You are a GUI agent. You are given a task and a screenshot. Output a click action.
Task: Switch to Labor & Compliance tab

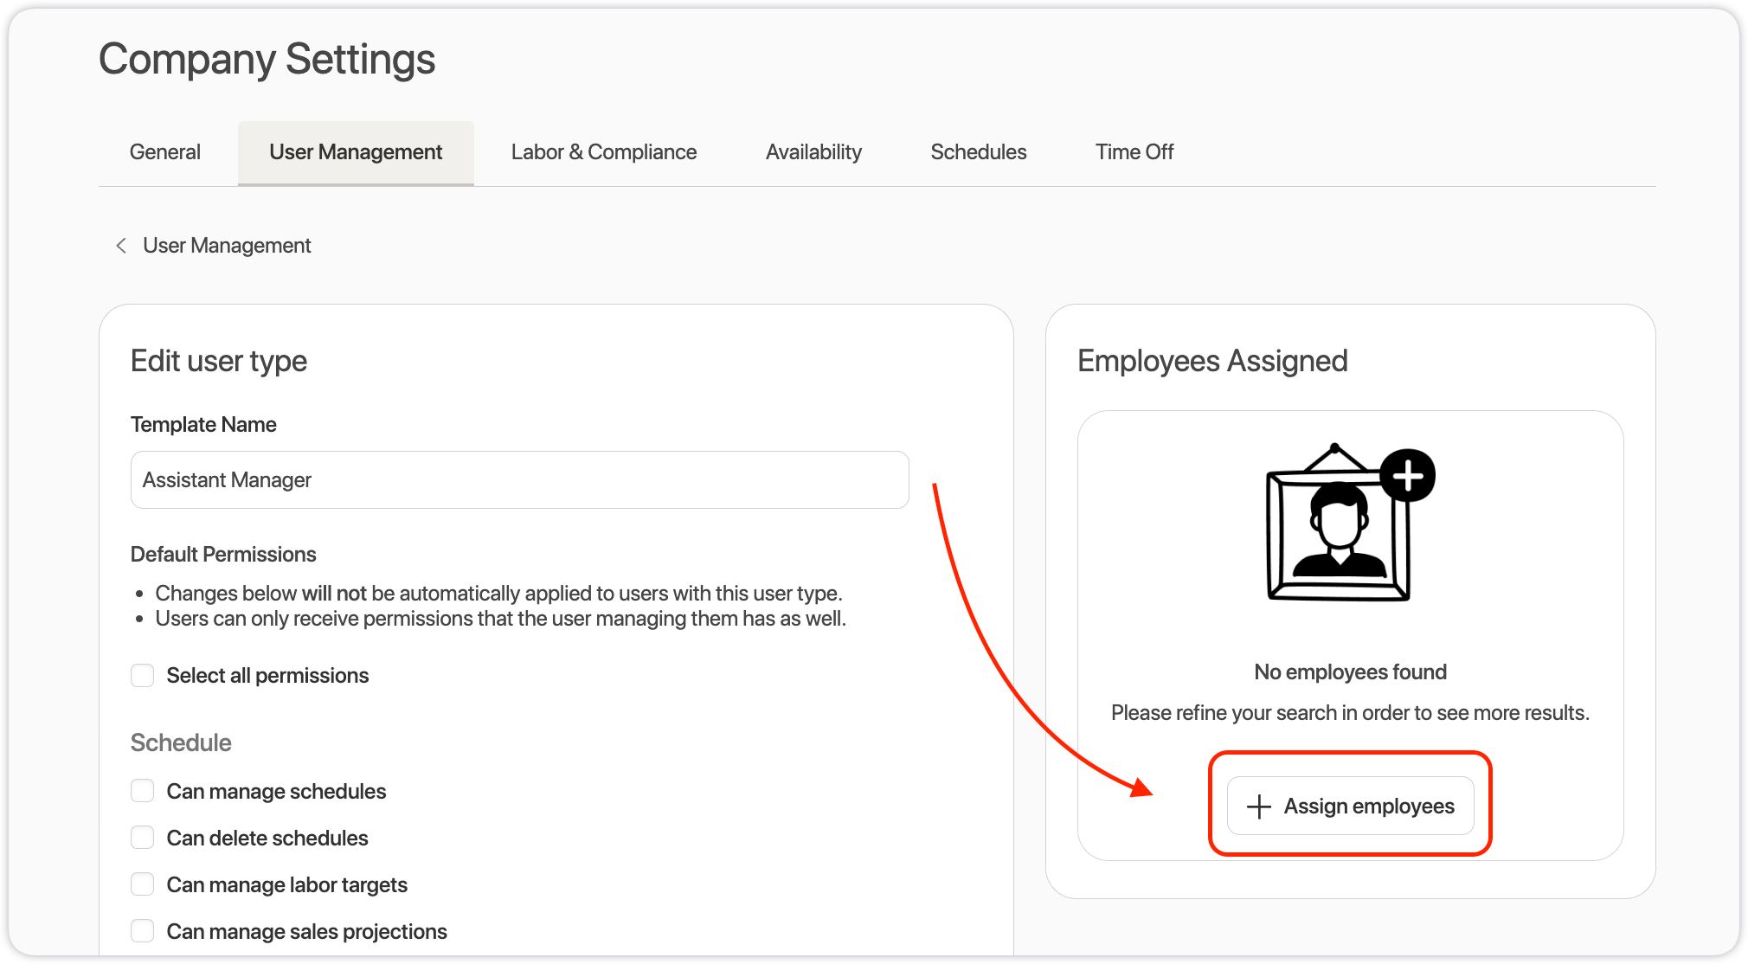click(603, 152)
